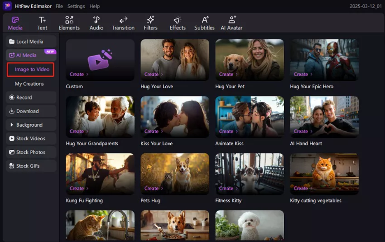Viewport: 385px width, 242px height.
Task: Open the Media tab icon
Action: tap(15, 20)
